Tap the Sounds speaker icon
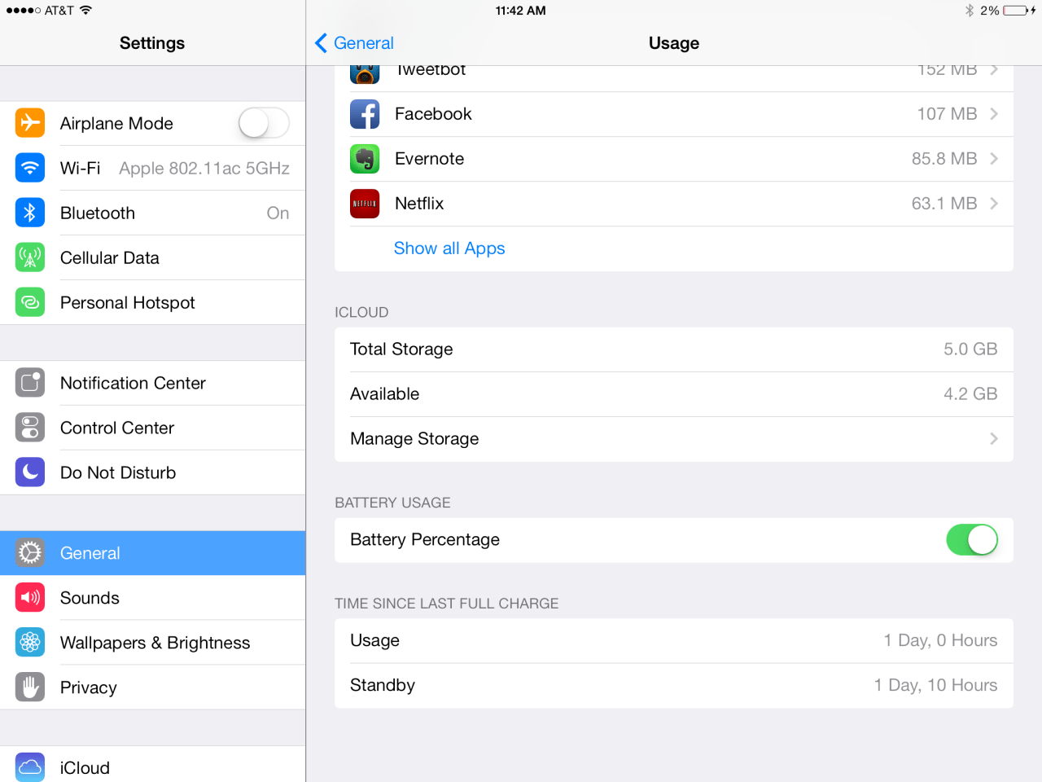 [x=30, y=598]
